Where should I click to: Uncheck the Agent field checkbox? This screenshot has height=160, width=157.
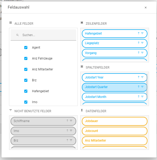26,48
